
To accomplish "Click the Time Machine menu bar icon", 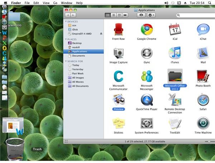I will coord(173,3).
